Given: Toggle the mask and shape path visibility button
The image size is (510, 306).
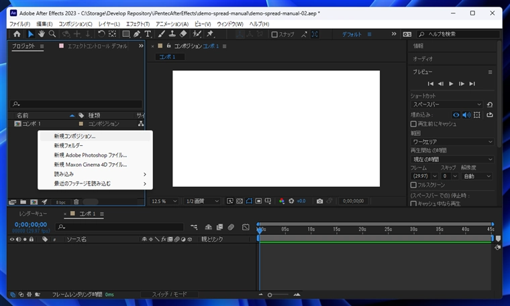Looking at the screenshot, I should (249, 201).
